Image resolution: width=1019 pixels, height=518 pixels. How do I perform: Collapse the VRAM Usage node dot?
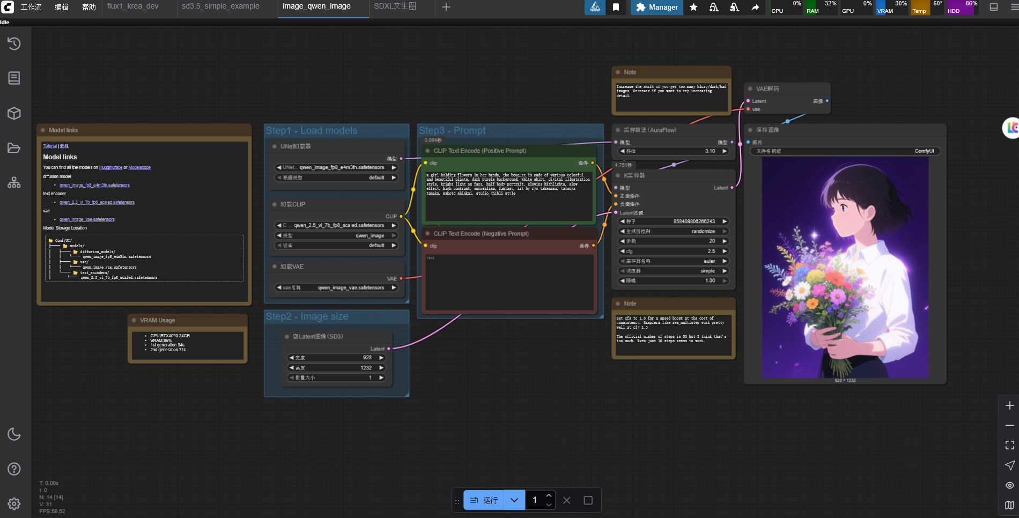(134, 320)
